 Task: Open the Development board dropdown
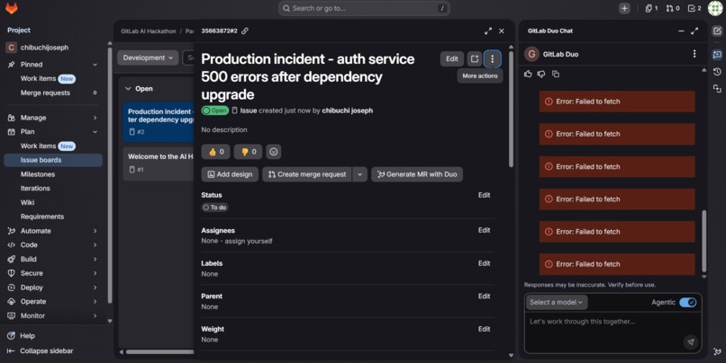coord(148,58)
